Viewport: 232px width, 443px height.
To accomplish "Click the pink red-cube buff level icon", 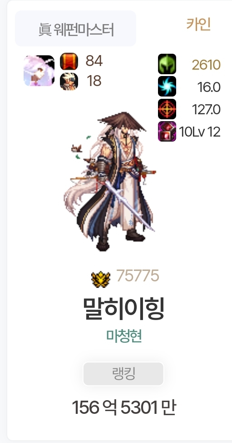I will (167, 132).
